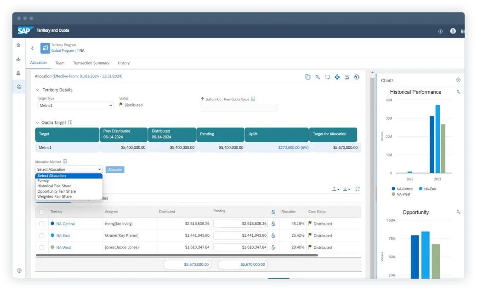Click the globe icon on the Allocation header
477x291 pixels.
pyautogui.click(x=357, y=77)
